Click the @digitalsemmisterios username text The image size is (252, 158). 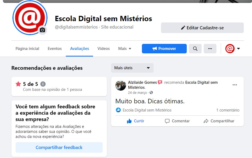click(x=76, y=27)
